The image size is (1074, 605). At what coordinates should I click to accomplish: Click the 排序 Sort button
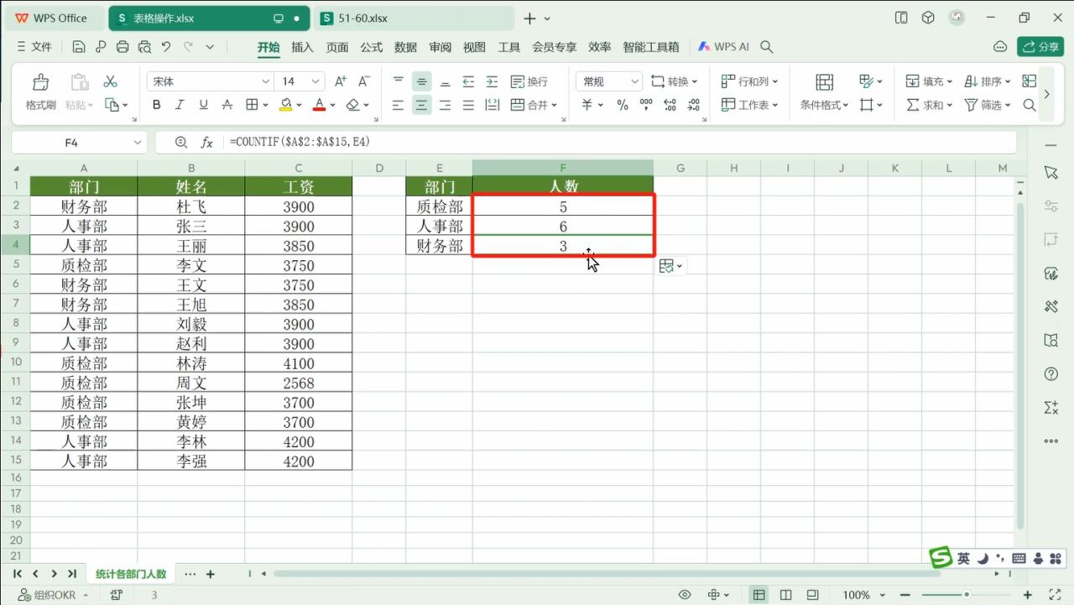987,81
